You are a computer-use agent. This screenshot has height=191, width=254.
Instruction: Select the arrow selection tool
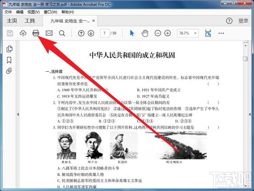click(132, 33)
